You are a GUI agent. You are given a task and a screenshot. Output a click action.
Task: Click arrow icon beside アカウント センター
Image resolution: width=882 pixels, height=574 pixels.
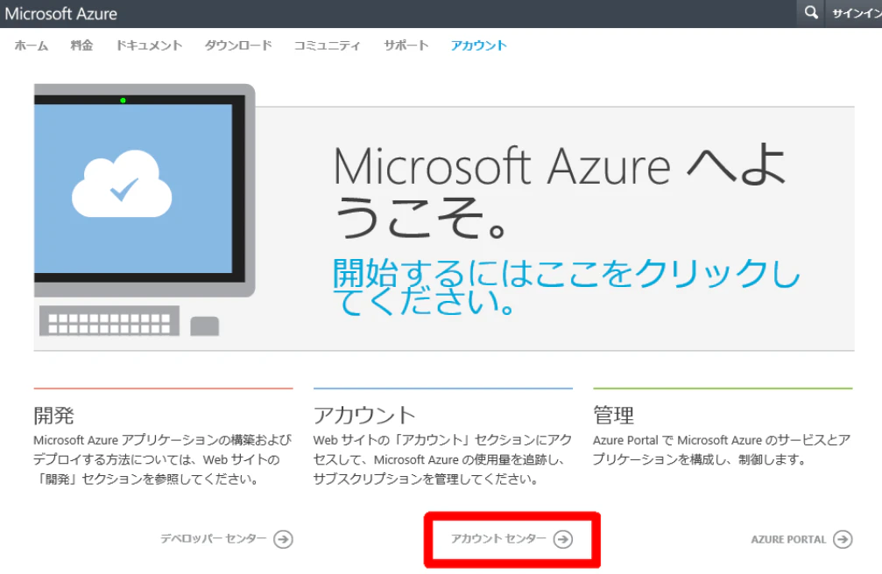[562, 539]
